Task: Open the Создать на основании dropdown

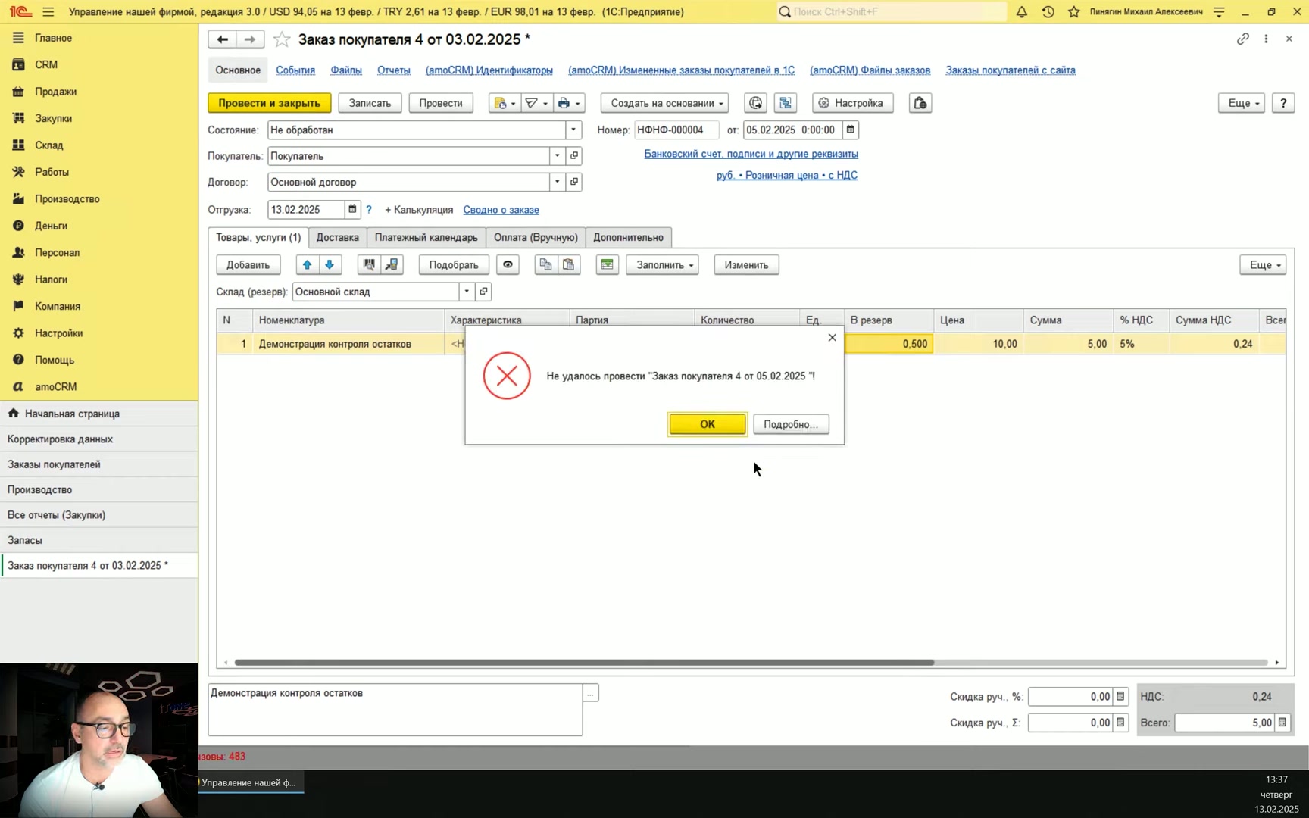Action: (664, 103)
